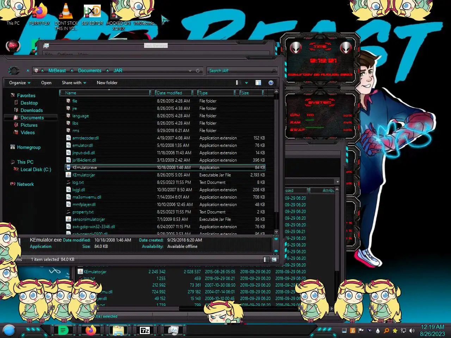Image resolution: width=451 pixels, height=338 pixels.
Task: Select the libs folder
Action: [x=166, y=123]
